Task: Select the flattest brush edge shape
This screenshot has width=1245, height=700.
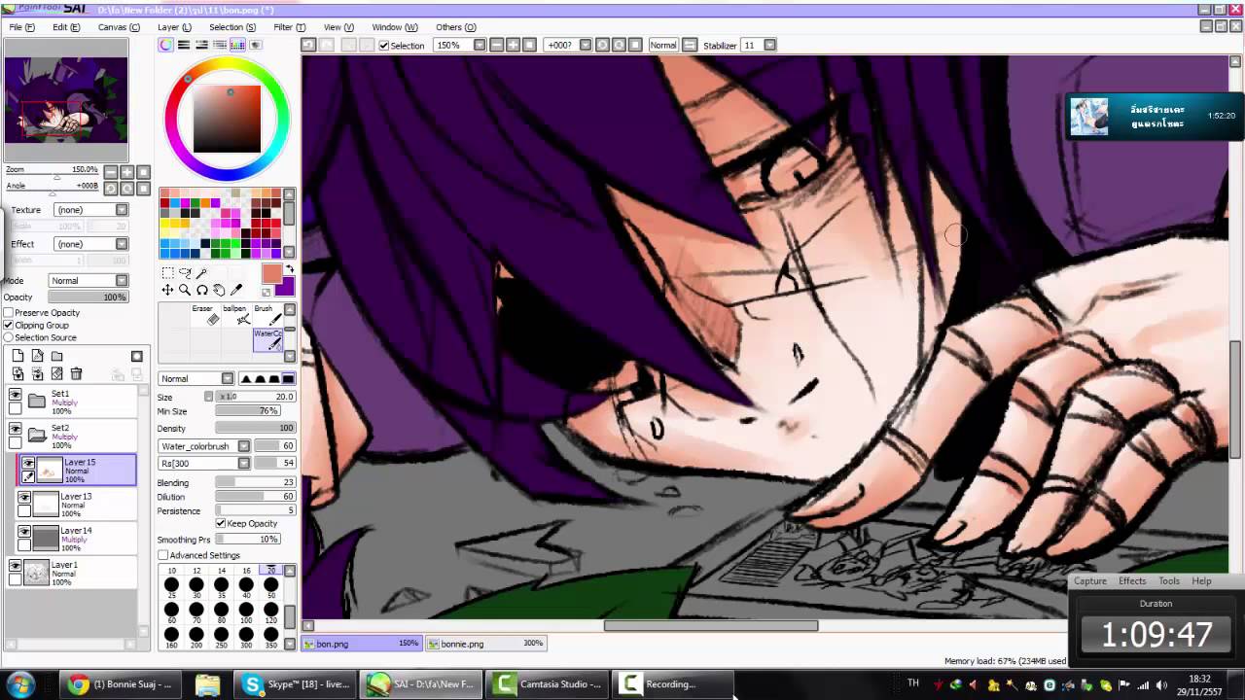Action: 288,378
